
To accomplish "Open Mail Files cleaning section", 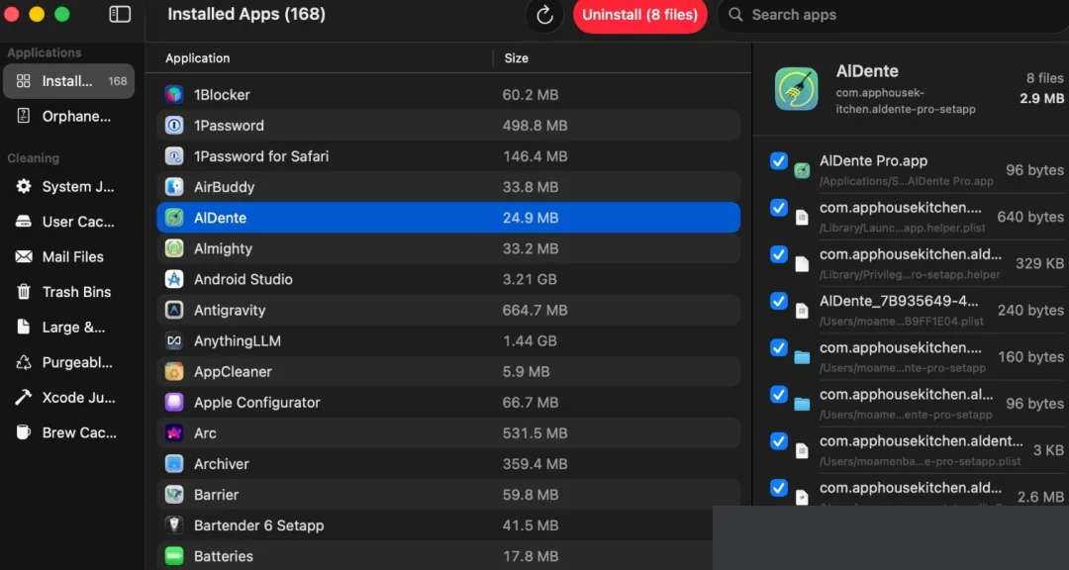I will [x=69, y=257].
